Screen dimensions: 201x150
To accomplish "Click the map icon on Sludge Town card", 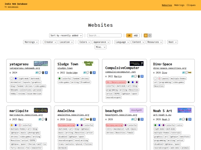I will (x=84, y=73).
